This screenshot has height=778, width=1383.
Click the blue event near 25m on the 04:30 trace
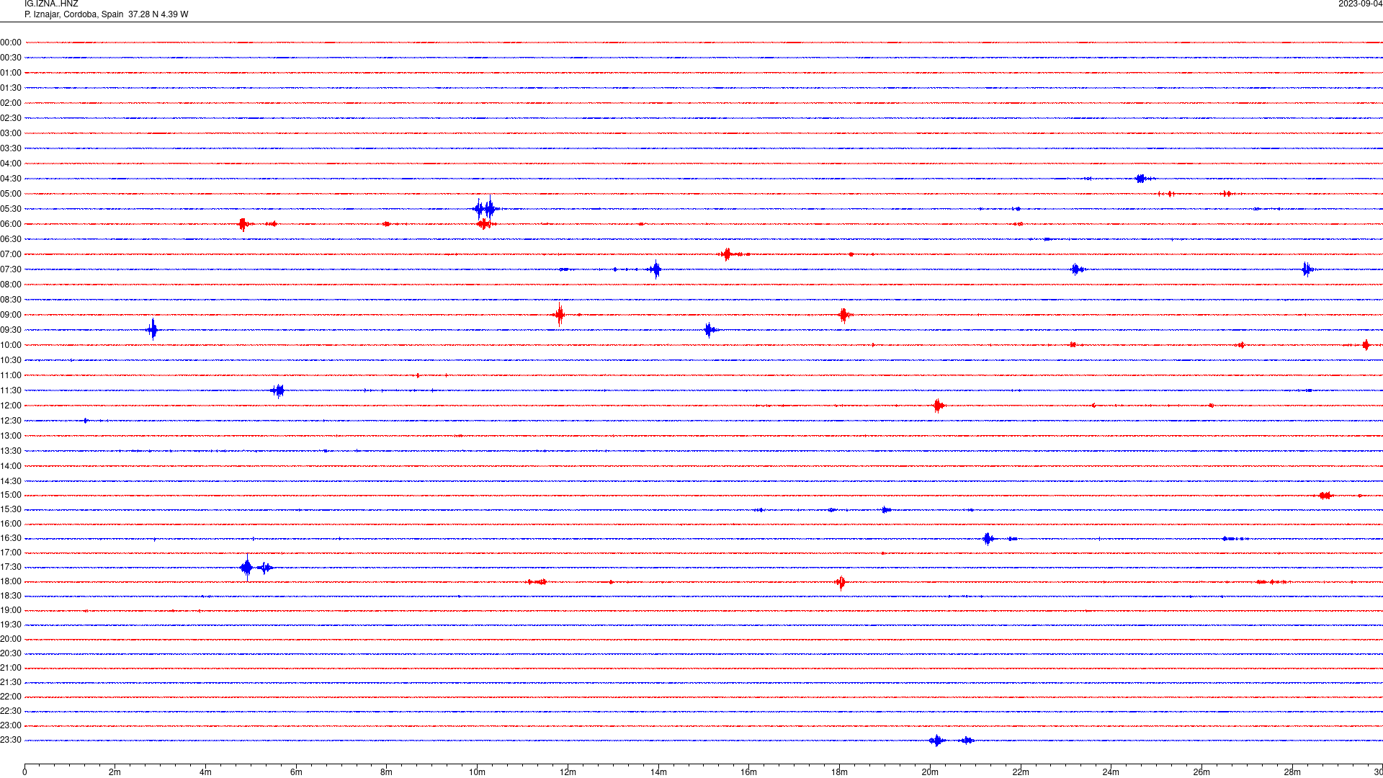point(1143,179)
